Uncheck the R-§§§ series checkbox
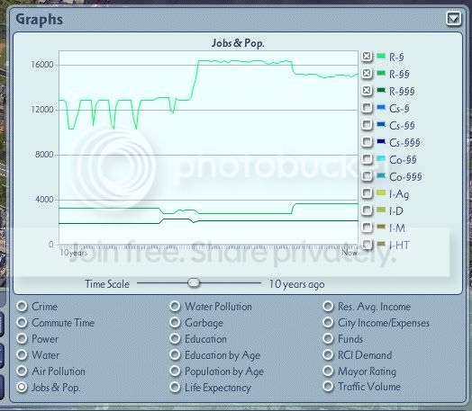Viewport: 472px width, 411px height. 367,91
